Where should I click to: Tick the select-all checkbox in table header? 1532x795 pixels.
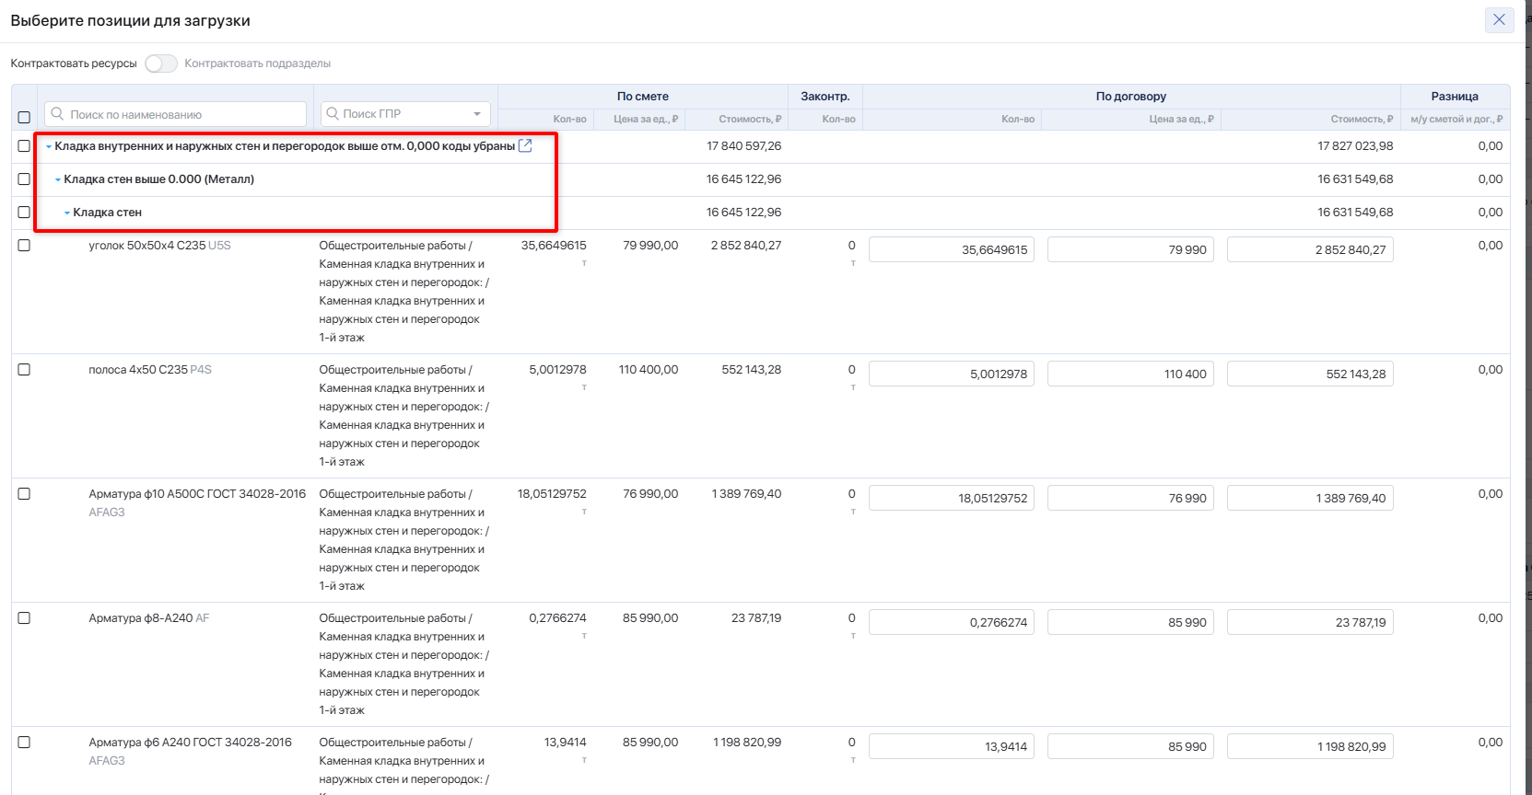coord(24,117)
